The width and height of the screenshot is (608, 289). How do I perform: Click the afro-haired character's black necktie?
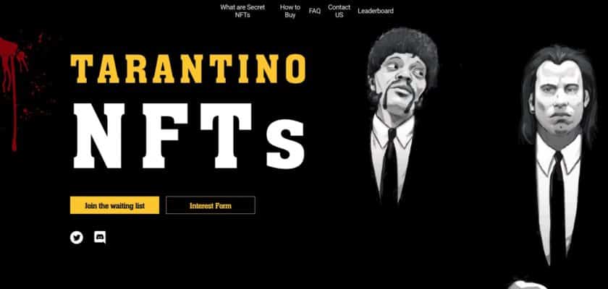click(x=389, y=165)
